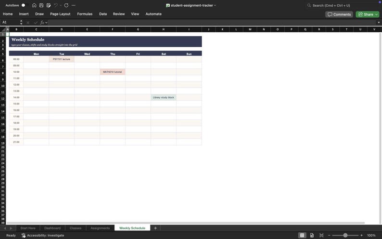Switch to Normal view grid icon

point(302,235)
